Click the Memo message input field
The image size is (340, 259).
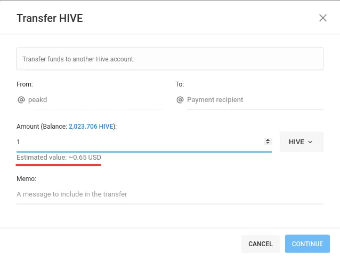coord(170,194)
